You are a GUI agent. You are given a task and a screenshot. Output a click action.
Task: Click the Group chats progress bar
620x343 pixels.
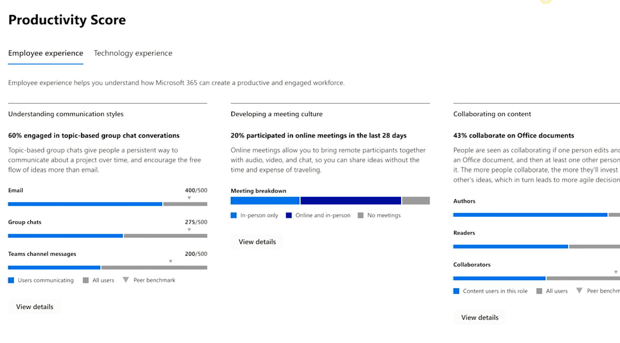(65, 236)
